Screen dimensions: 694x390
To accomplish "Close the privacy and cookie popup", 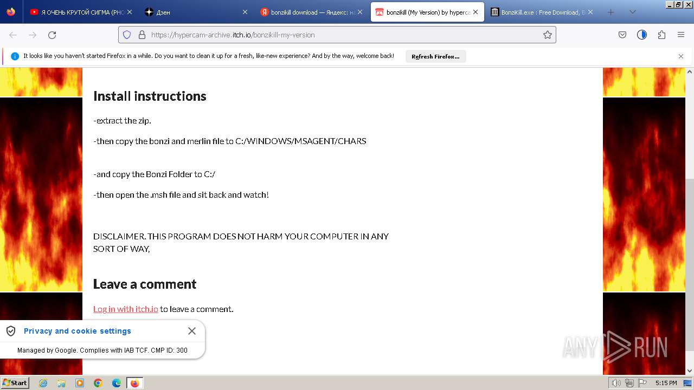I will pos(192,331).
